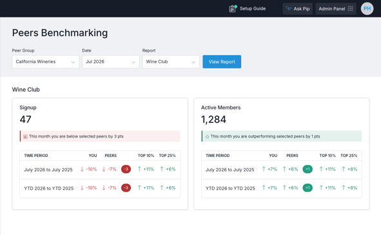This screenshot has width=381, height=235.
Task: Open the Setup Guide clipboard icon
Action: [233, 8]
